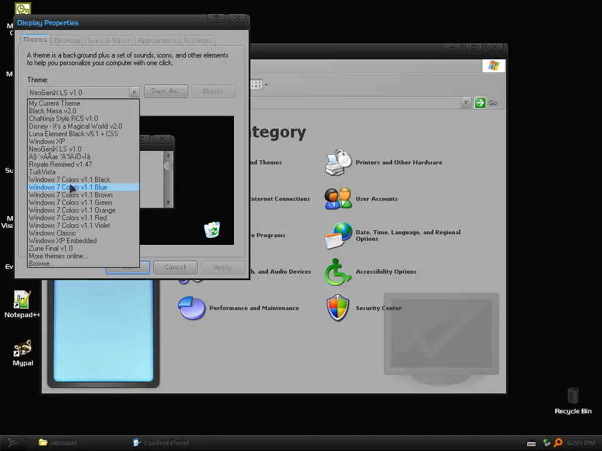This screenshot has width=602, height=451.
Task: Activate the folder window taskbar button
Action: click(58, 443)
